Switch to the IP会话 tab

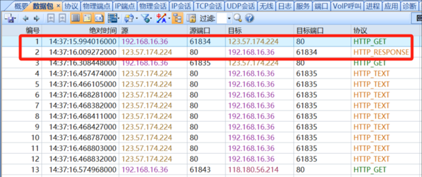tap(182, 5)
